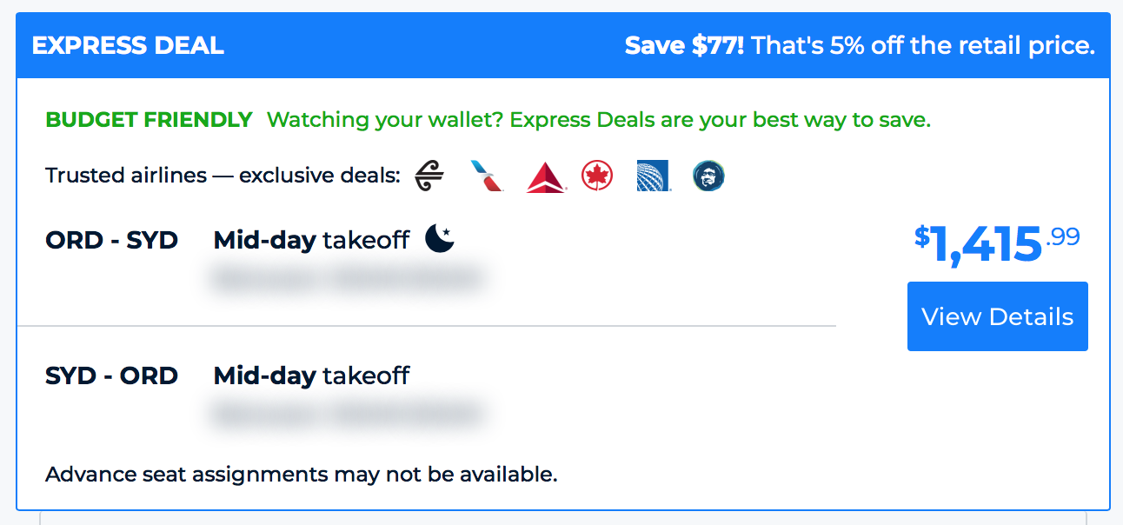Click the advance seat assignments notice

click(x=302, y=475)
